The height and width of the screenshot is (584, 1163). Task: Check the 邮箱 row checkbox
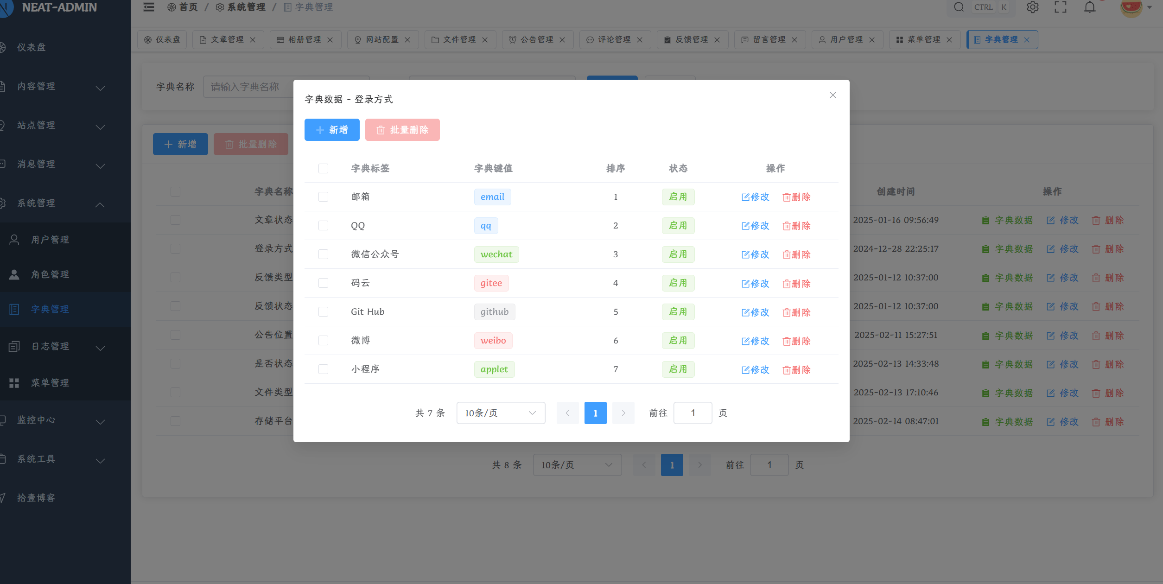coord(323,197)
